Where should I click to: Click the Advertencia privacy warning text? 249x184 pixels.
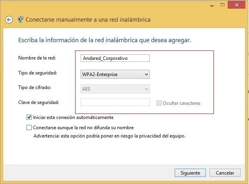pos(109,136)
